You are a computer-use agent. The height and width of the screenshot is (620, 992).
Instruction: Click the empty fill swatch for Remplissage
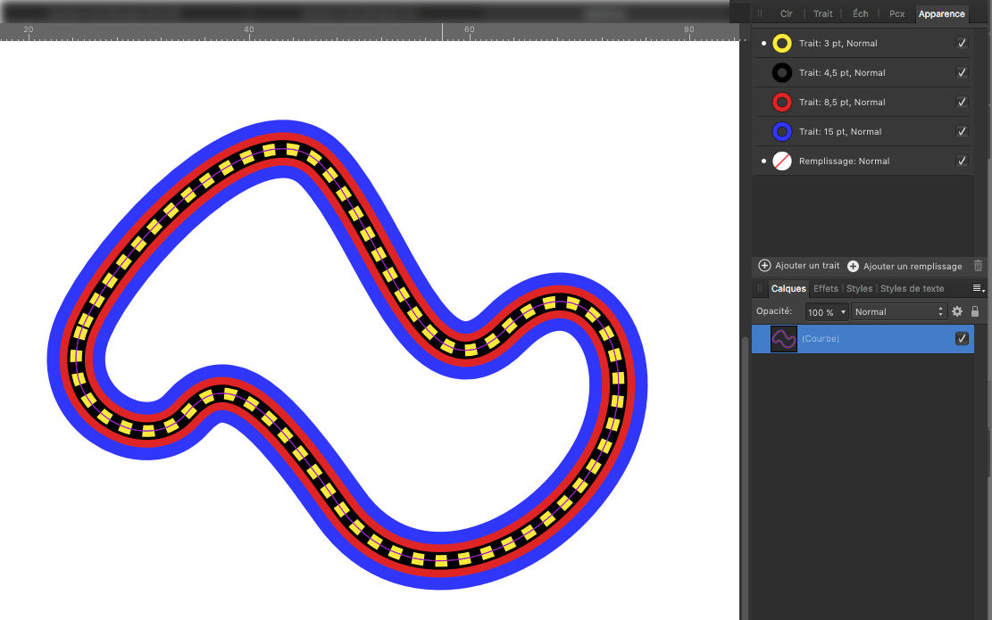click(782, 161)
